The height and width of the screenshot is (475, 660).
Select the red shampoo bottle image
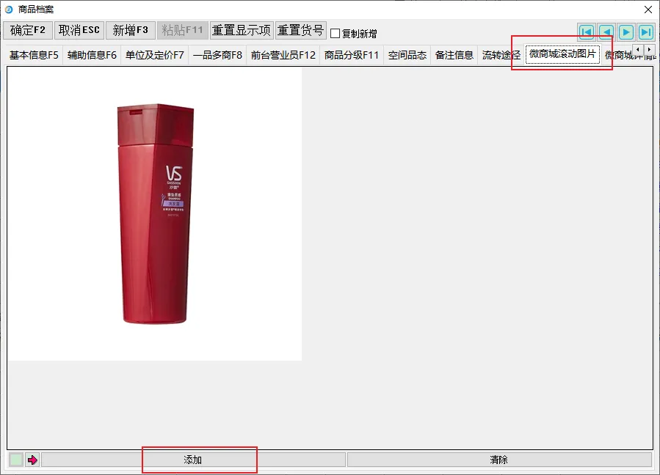tap(156, 214)
